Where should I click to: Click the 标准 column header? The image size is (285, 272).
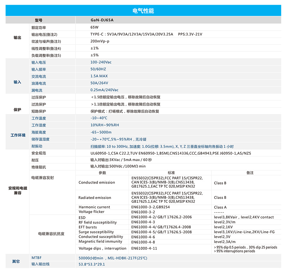pyautogui.click(x=171, y=173)
